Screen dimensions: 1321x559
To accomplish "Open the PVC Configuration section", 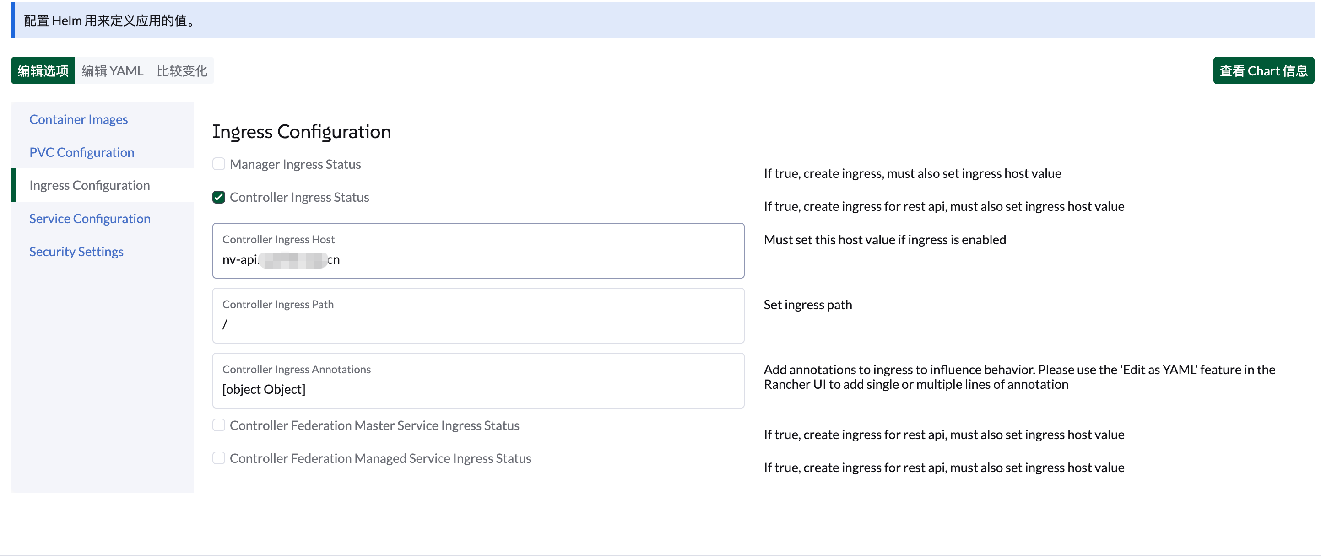I will point(81,152).
